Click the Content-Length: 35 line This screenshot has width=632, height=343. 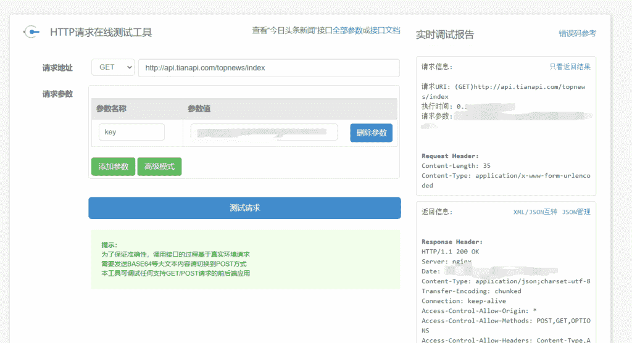pos(456,166)
